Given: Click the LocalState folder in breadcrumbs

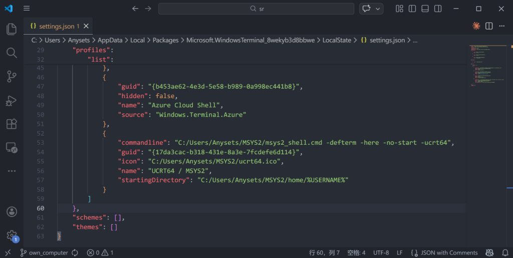Looking at the screenshot, I should pyautogui.click(x=337, y=40).
